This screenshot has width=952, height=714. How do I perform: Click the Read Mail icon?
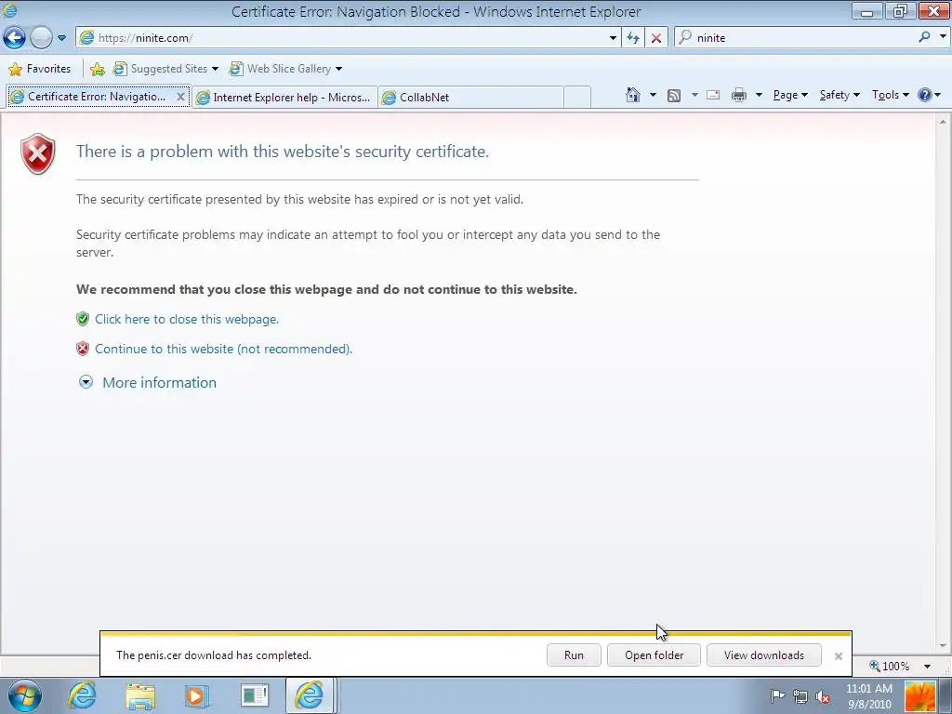[x=713, y=95]
